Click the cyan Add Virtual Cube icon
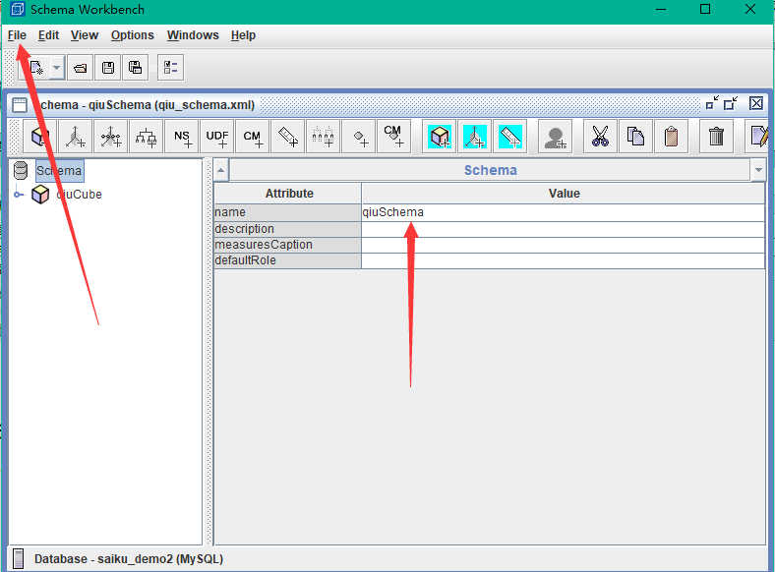 pos(439,137)
